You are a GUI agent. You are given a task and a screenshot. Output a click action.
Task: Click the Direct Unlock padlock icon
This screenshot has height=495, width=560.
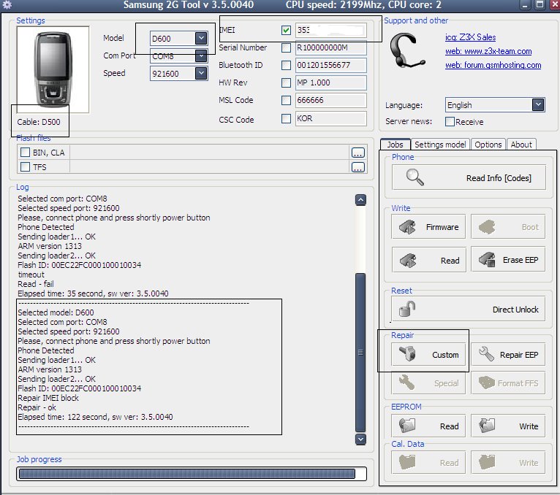click(x=407, y=309)
